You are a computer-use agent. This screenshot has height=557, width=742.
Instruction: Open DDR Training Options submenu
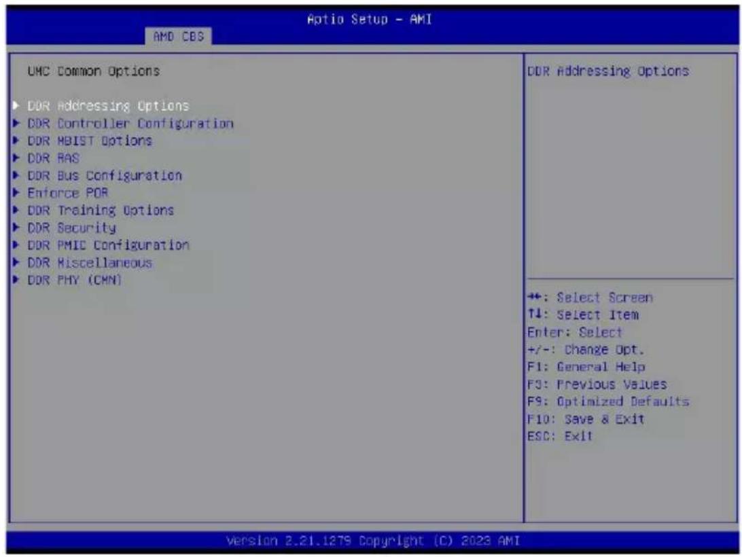[x=101, y=210]
